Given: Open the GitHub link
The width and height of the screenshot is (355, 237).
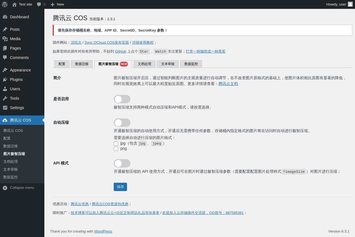Looking at the screenshot, I should click(121, 51).
